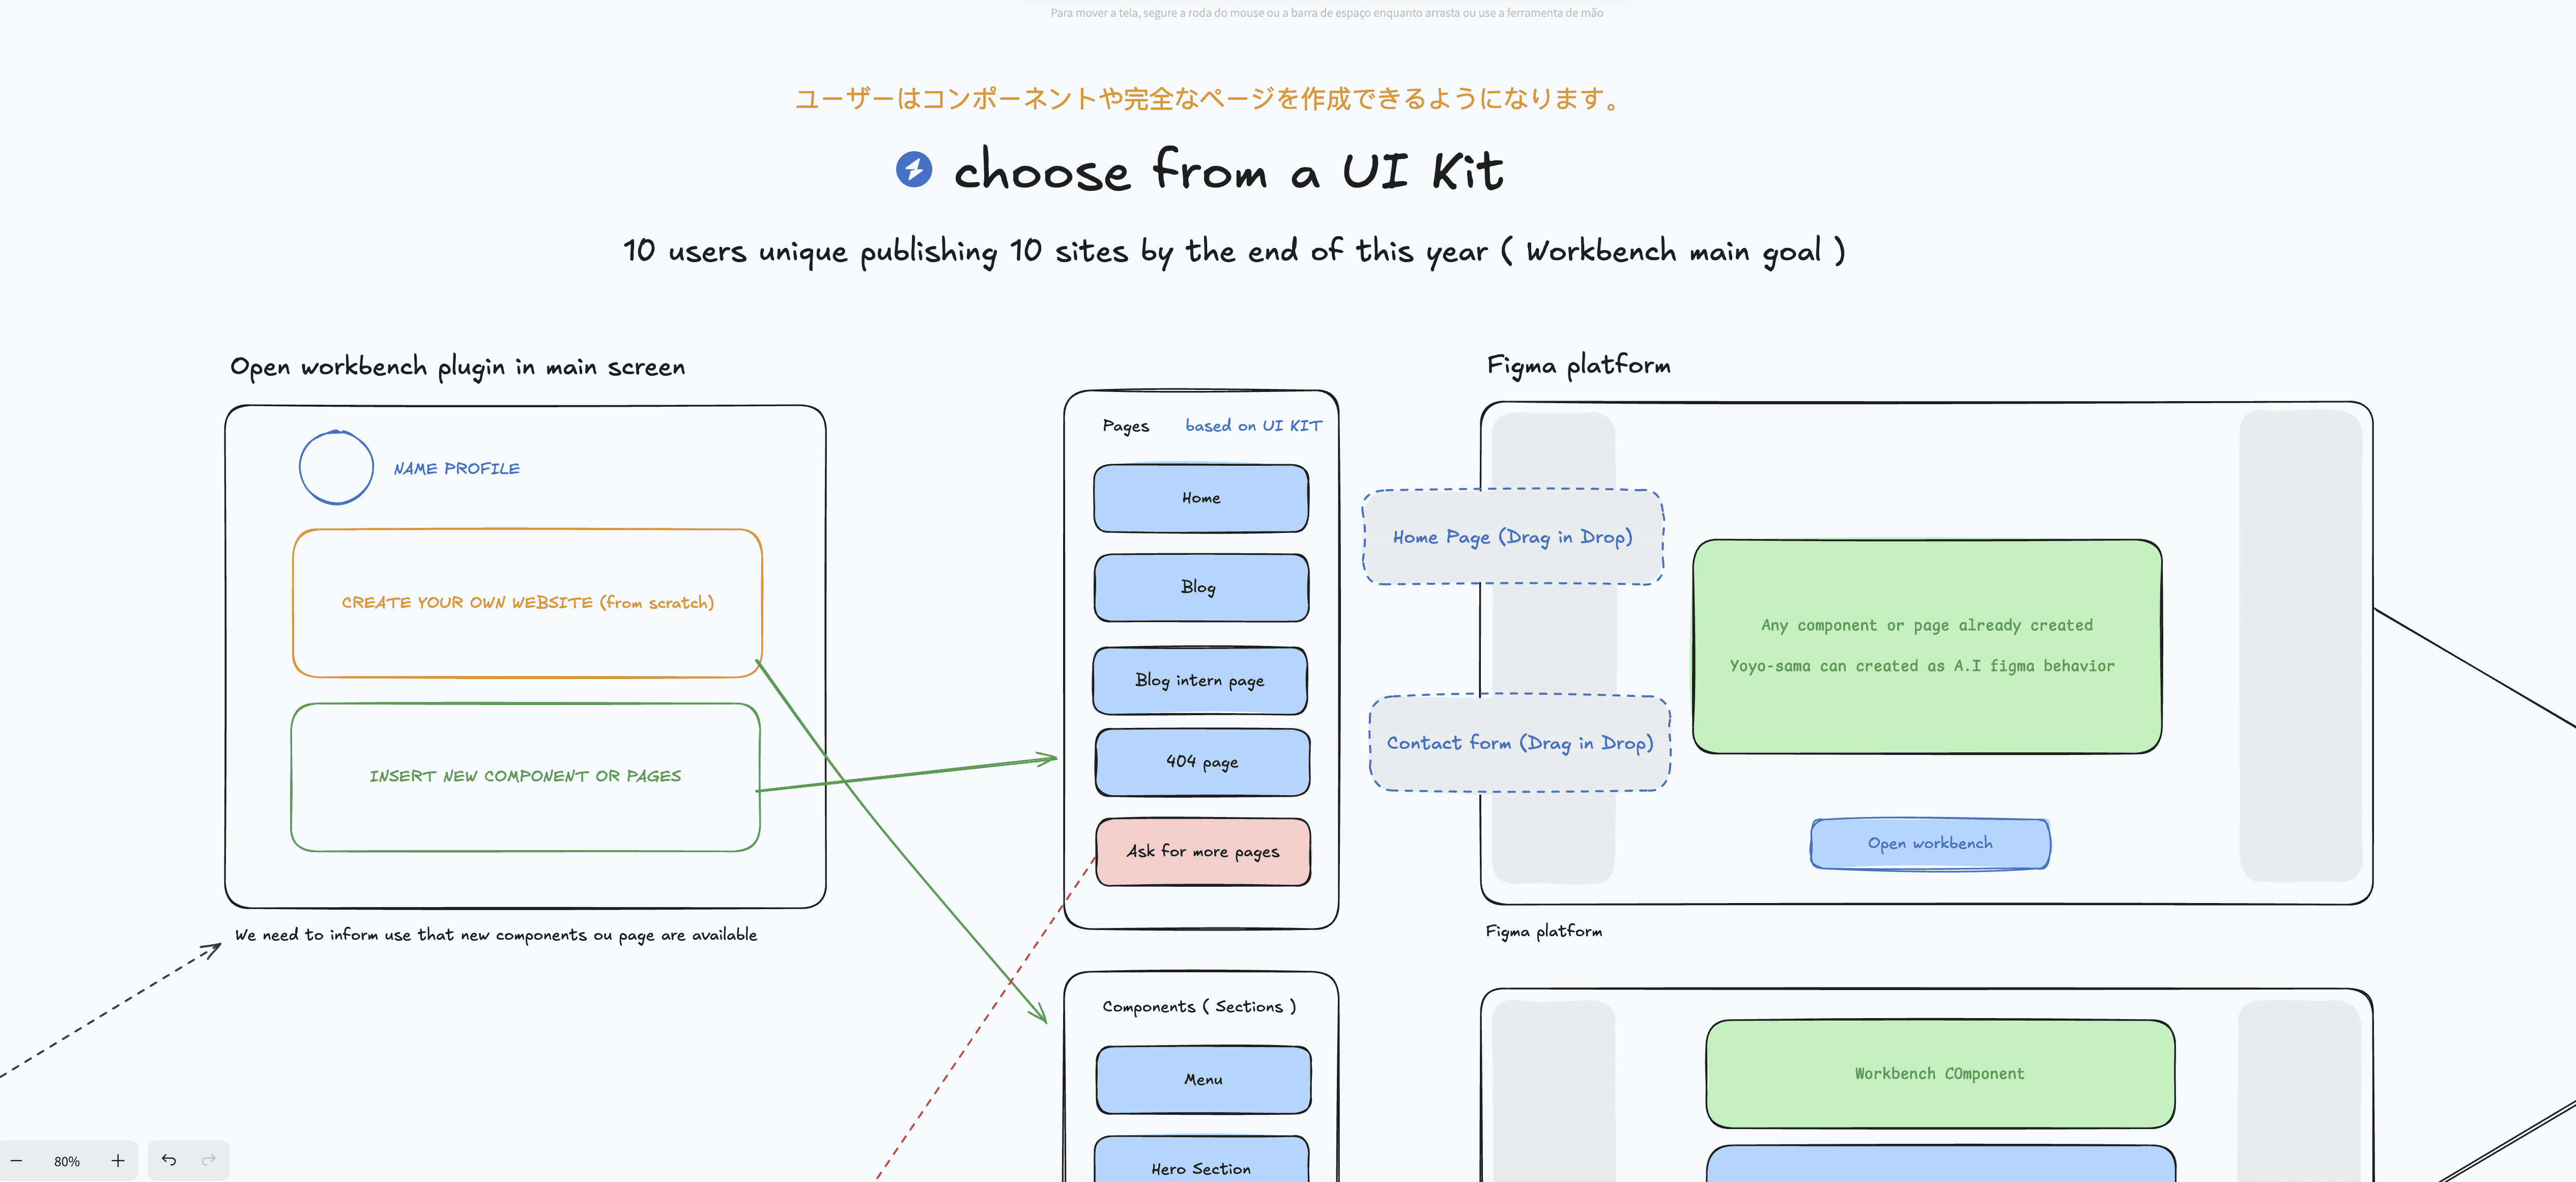Select the "based on UI KIT" blue text
This screenshot has height=1182, width=2576.
pyautogui.click(x=1254, y=425)
